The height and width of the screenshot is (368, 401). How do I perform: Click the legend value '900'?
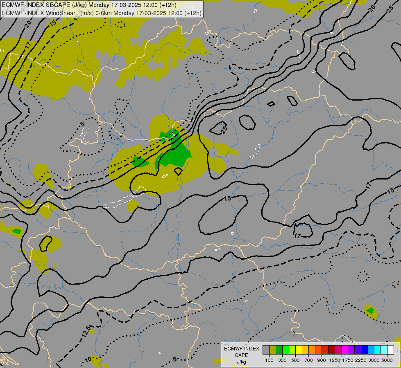322,360
